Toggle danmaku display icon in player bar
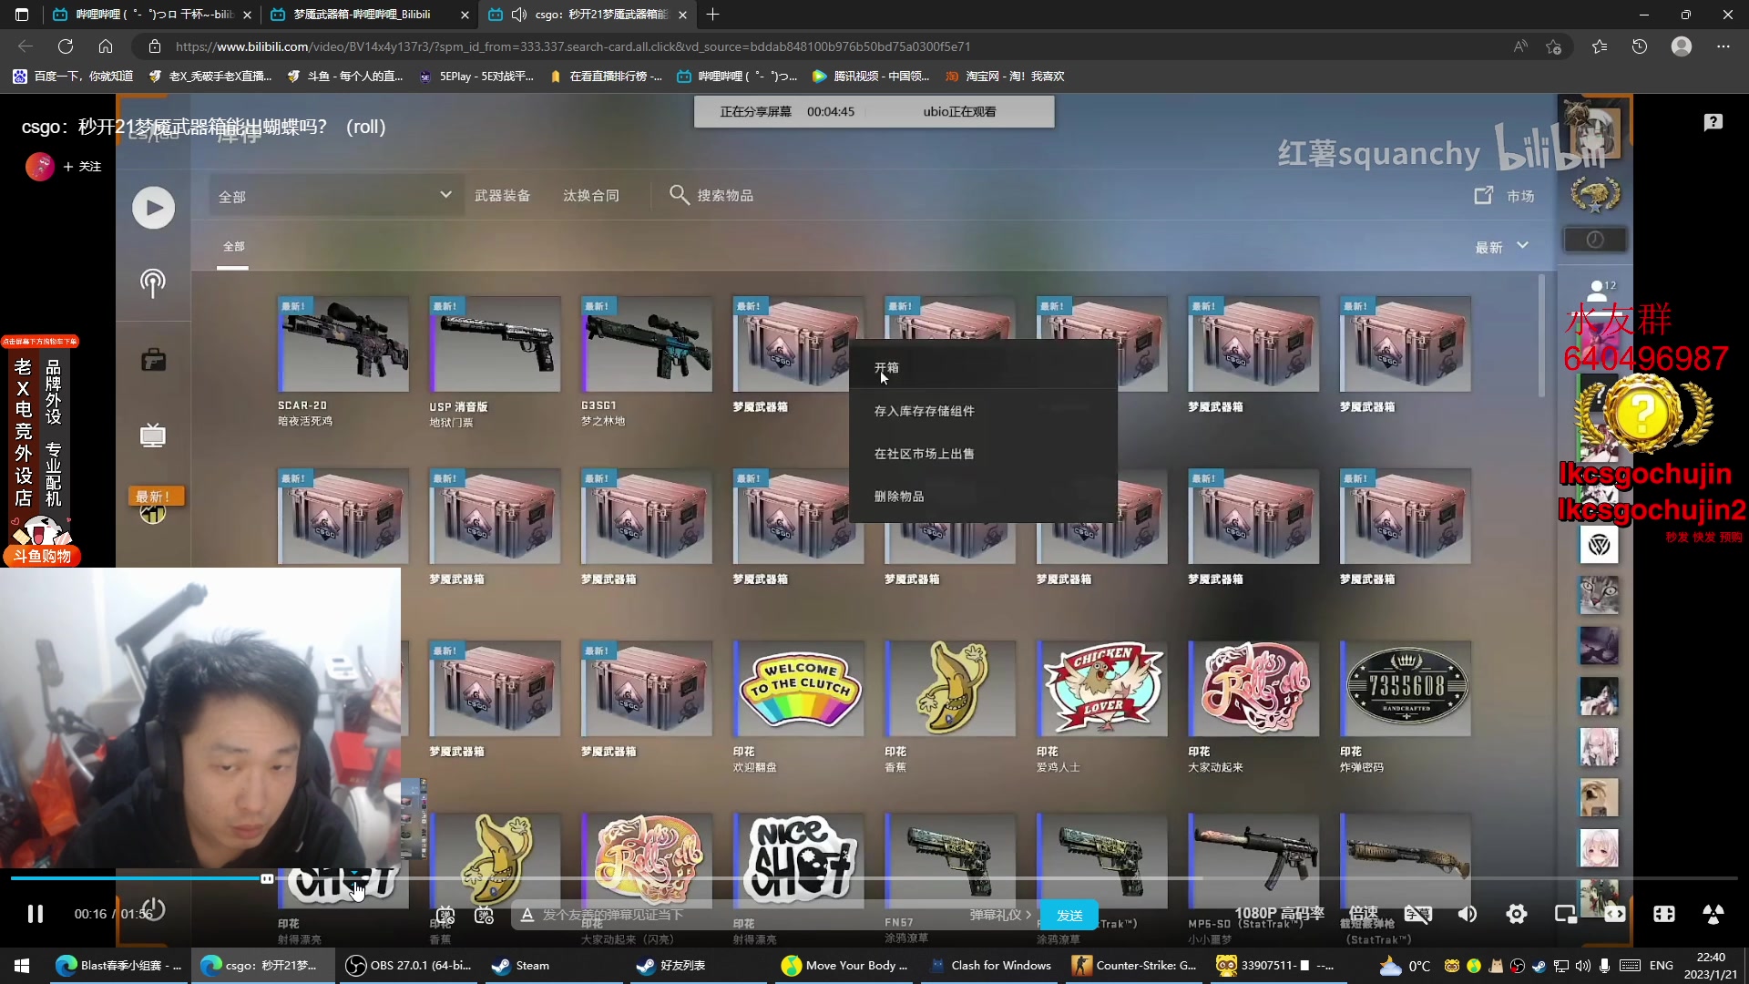The image size is (1749, 984). click(x=445, y=915)
